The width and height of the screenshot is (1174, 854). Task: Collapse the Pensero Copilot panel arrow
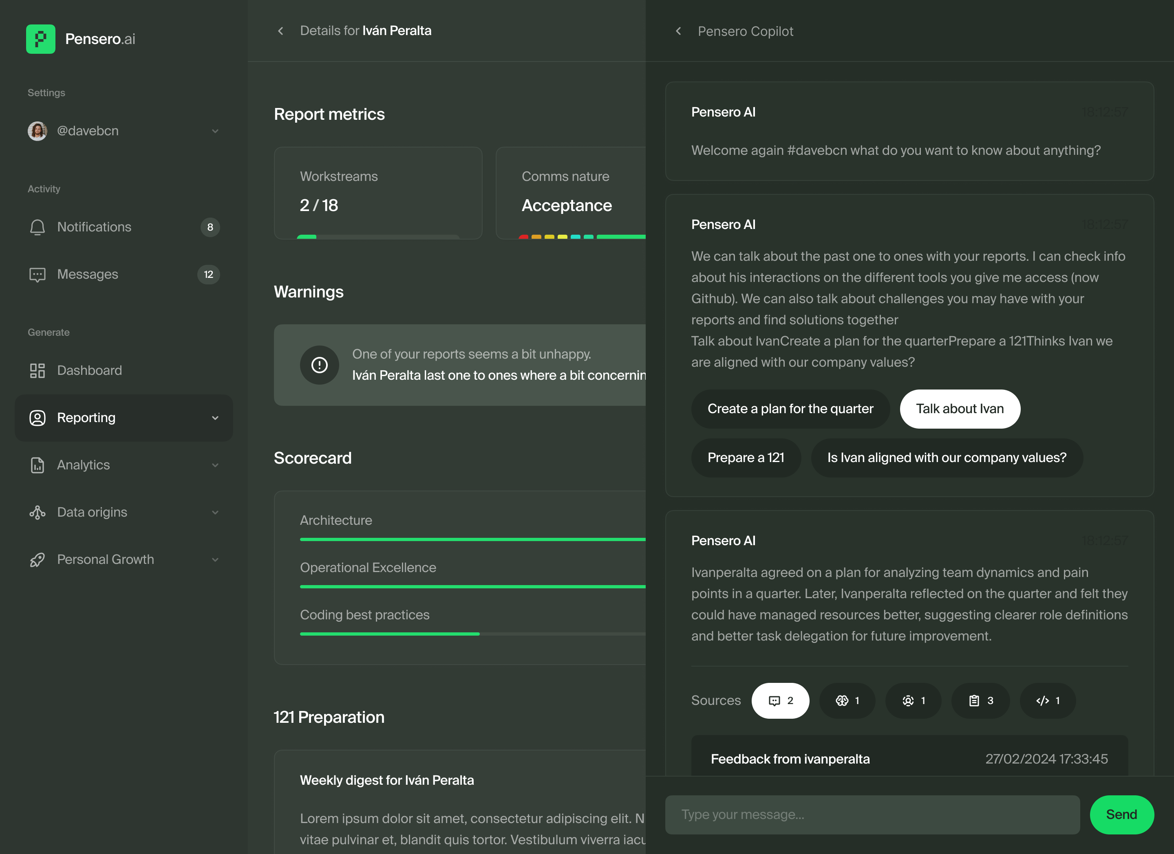coord(678,31)
